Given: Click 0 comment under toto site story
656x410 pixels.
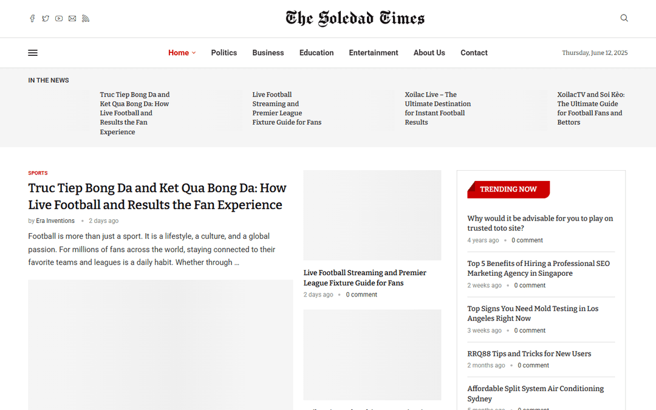Looking at the screenshot, I should point(527,240).
